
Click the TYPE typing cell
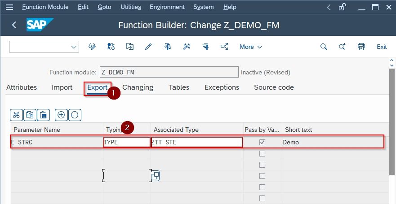(127, 142)
